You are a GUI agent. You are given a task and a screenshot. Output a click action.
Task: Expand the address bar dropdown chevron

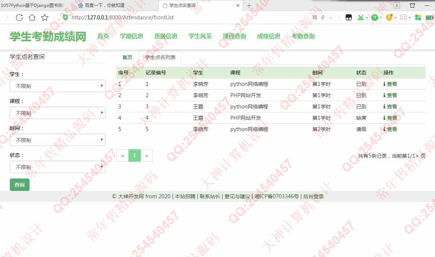[331, 18]
